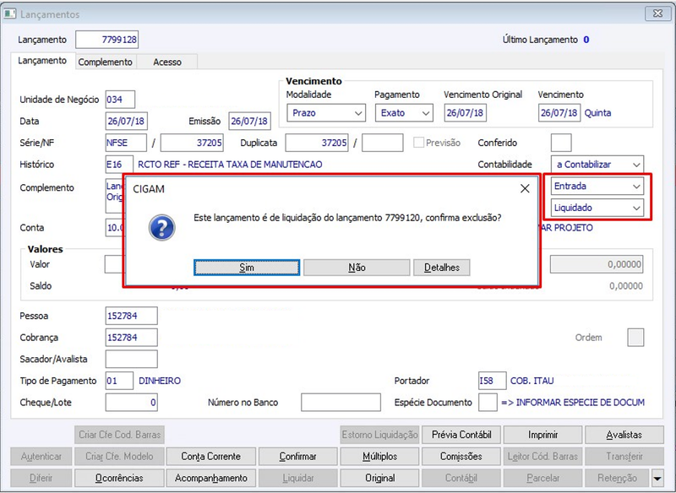Check the Conferido box
This screenshot has height=493, width=676.
click(561, 143)
